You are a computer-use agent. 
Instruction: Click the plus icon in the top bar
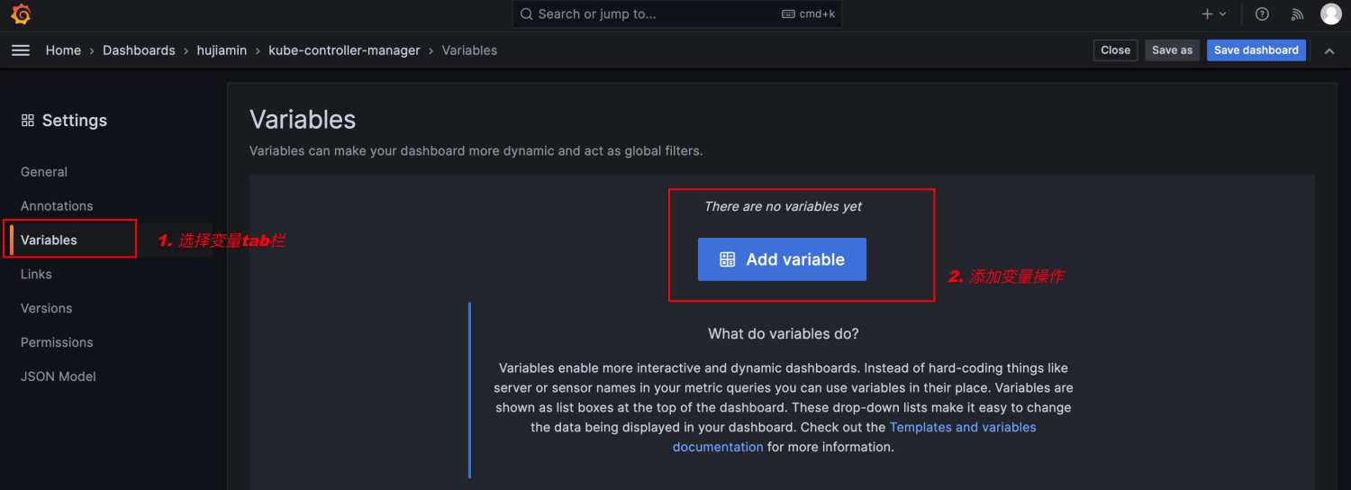pyautogui.click(x=1207, y=14)
